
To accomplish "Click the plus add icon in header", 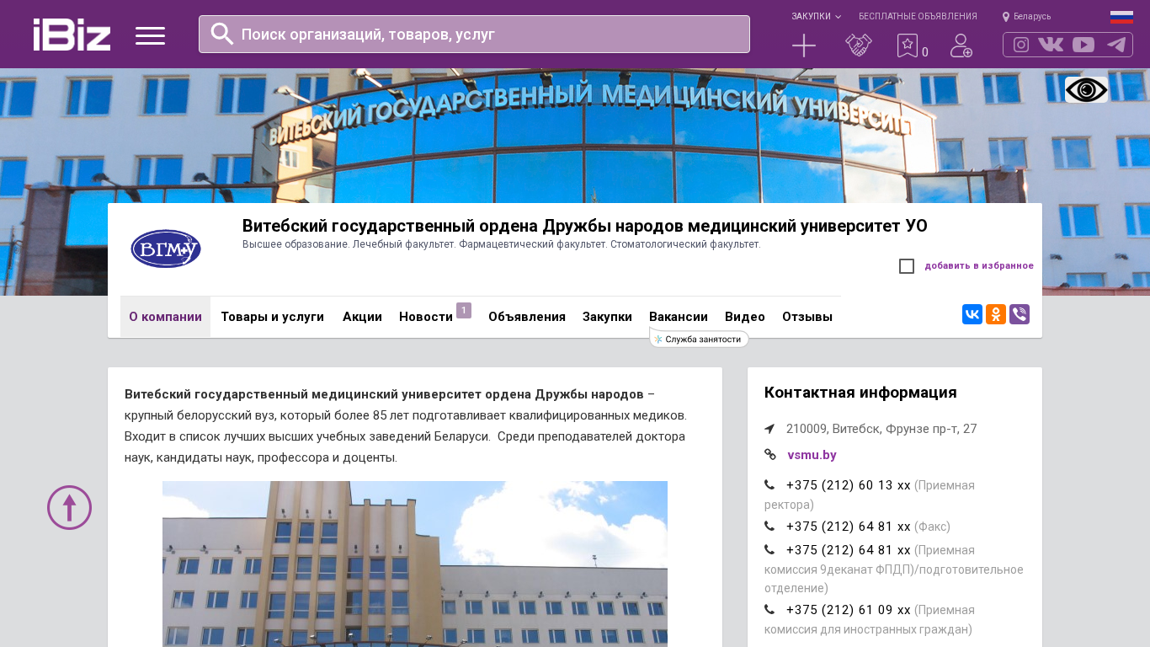I will (x=804, y=45).
